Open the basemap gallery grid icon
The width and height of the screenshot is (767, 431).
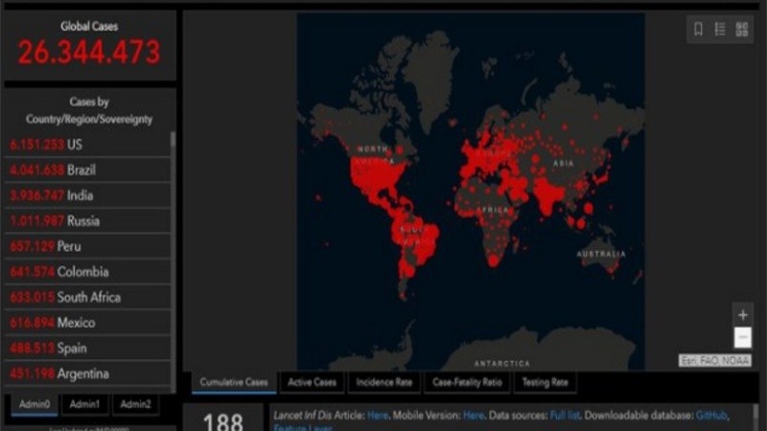[741, 29]
